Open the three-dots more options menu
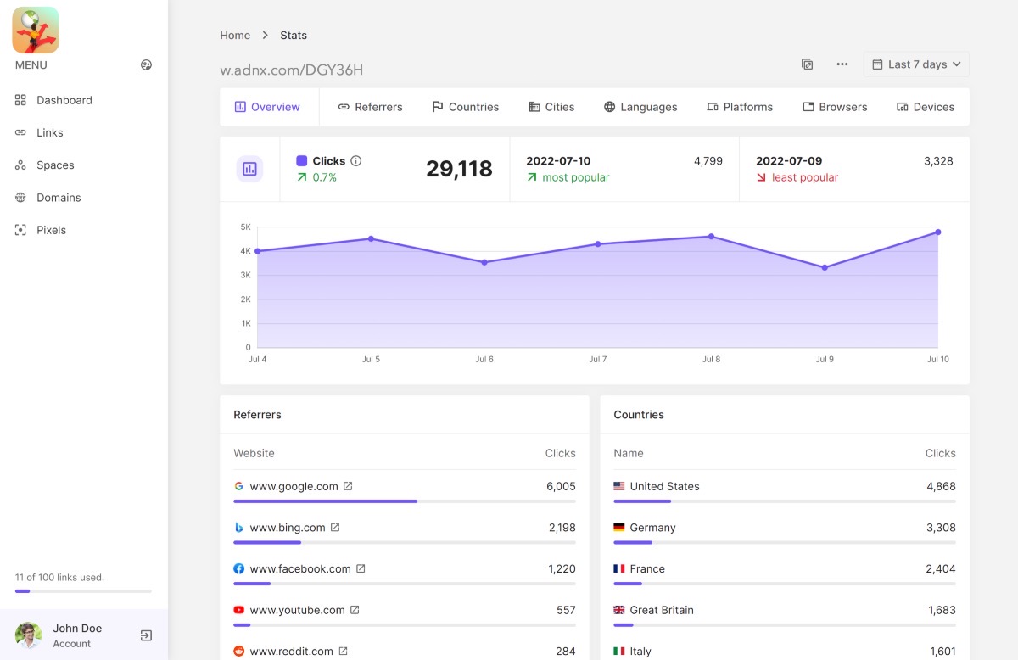The height and width of the screenshot is (660, 1018). click(842, 64)
